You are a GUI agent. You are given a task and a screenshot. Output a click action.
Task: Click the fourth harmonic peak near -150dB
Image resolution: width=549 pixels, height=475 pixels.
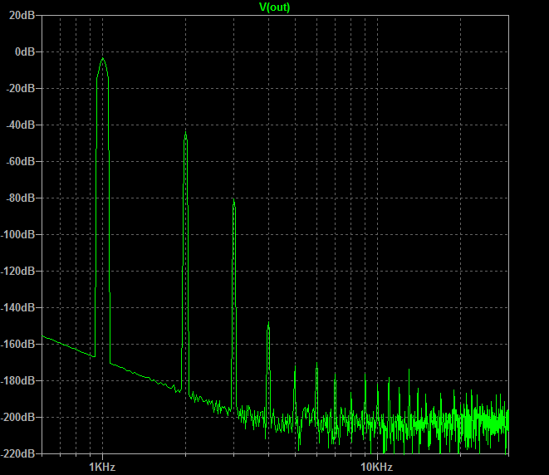[268, 323]
